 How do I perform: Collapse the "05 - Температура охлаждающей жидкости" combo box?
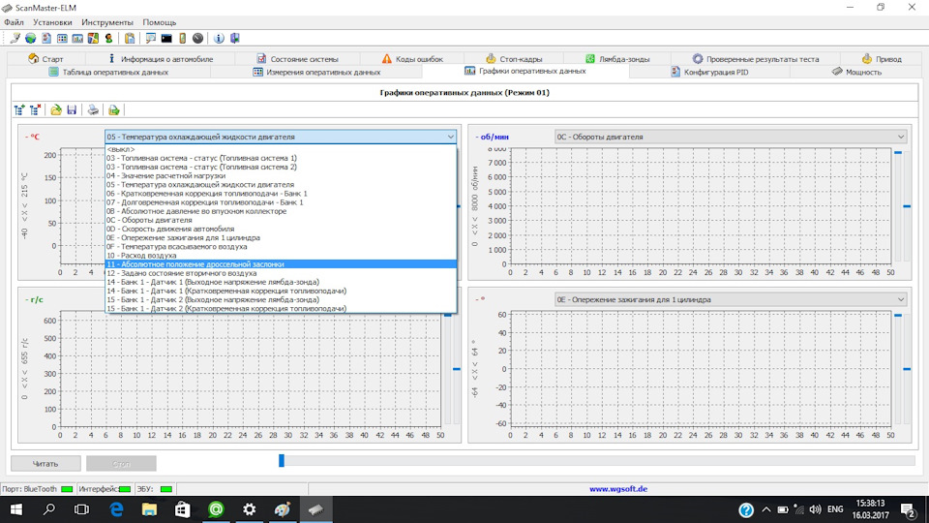[450, 137]
